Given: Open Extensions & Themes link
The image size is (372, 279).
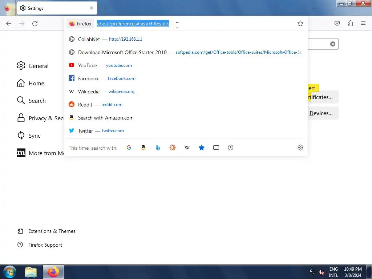Looking at the screenshot, I should coord(46,231).
